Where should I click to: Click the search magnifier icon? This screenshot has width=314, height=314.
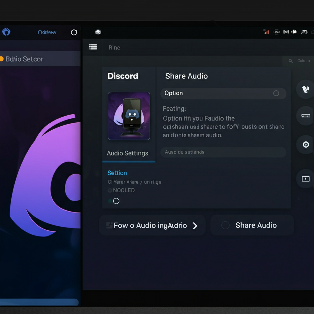coord(291,61)
